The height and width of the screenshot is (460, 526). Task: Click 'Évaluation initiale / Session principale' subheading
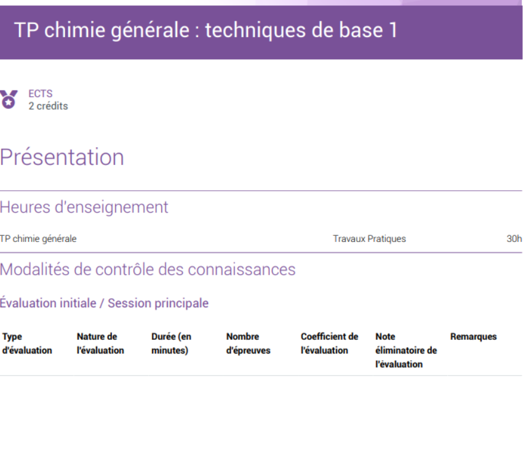point(104,303)
